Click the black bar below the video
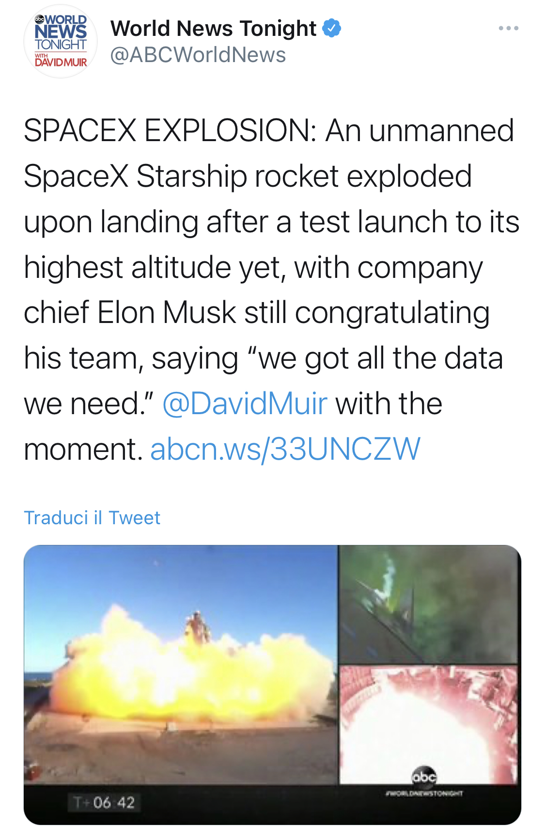 (x=272, y=804)
